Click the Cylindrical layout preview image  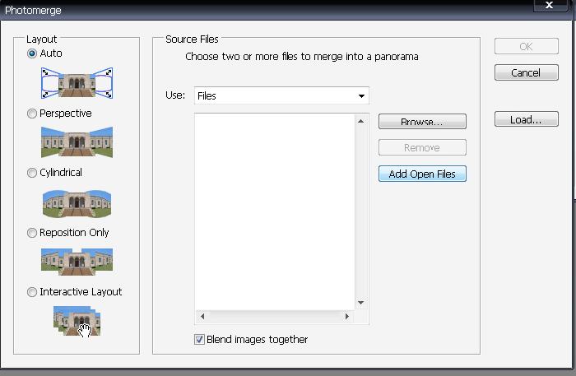point(77,202)
